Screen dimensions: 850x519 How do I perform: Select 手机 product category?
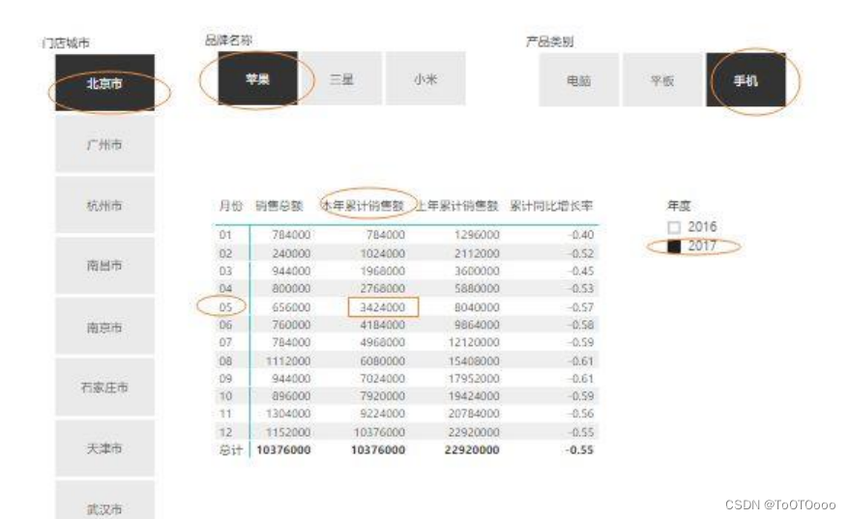point(746,80)
